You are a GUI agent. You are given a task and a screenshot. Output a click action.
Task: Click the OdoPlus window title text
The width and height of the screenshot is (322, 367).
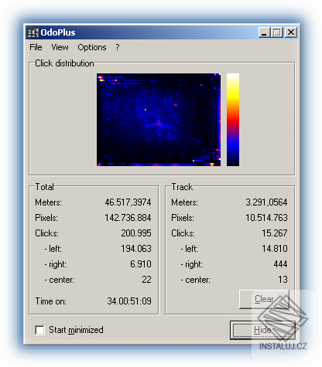58,32
